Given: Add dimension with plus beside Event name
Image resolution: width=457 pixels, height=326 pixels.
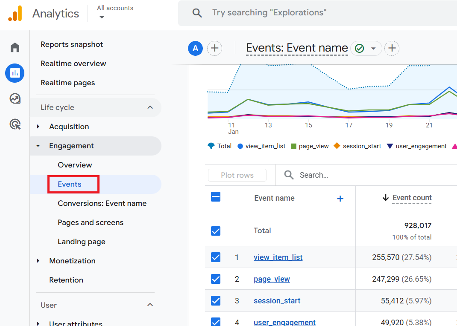Looking at the screenshot, I should click(340, 199).
